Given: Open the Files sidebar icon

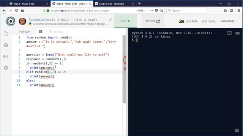Looking at the screenshot, I should [6, 34].
